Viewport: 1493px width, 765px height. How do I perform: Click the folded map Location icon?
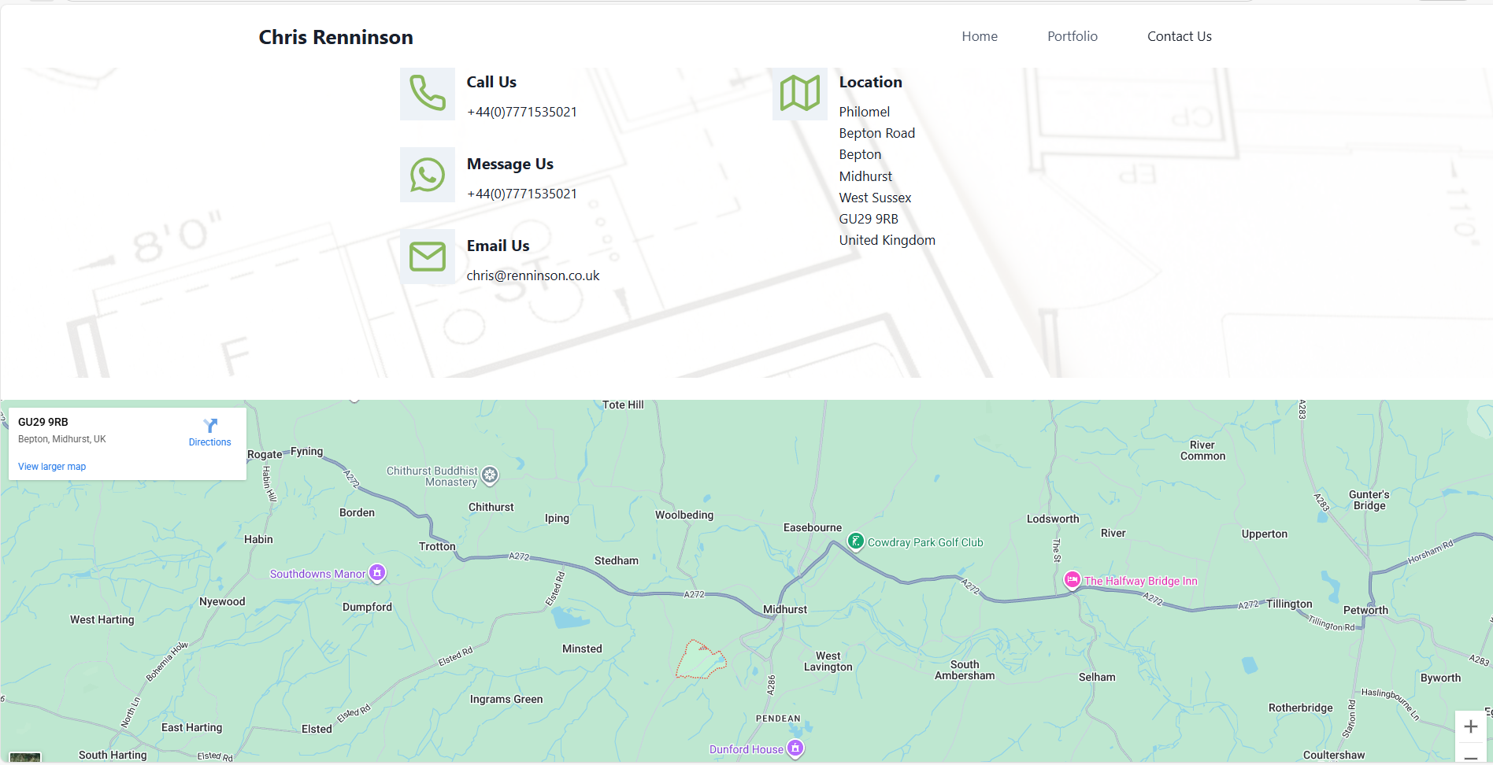click(x=799, y=94)
